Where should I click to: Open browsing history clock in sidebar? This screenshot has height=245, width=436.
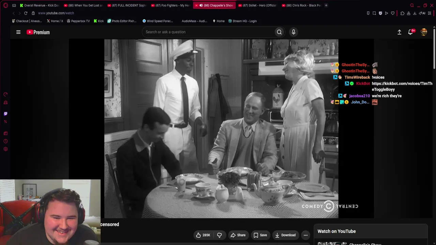tap(5, 141)
